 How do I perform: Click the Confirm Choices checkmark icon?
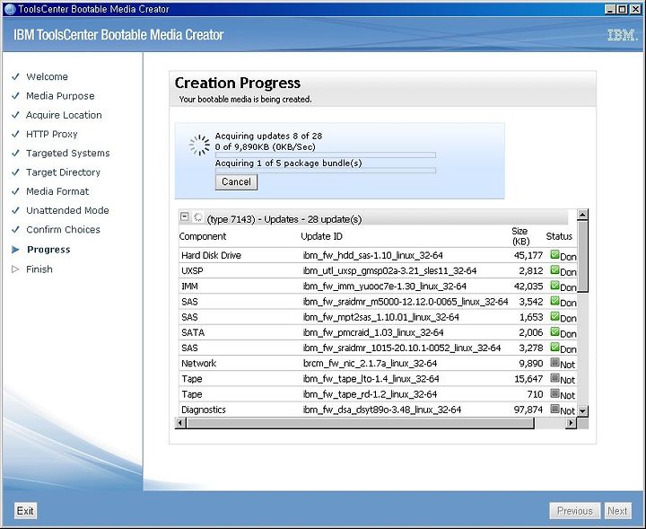pos(15,229)
